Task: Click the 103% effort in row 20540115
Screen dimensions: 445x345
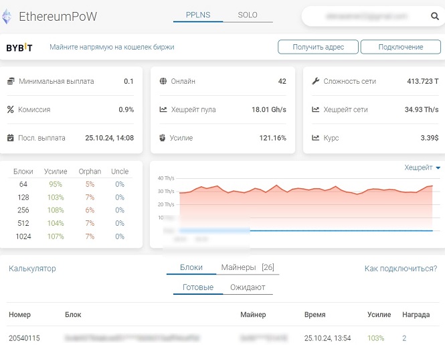Action: pyautogui.click(x=376, y=338)
